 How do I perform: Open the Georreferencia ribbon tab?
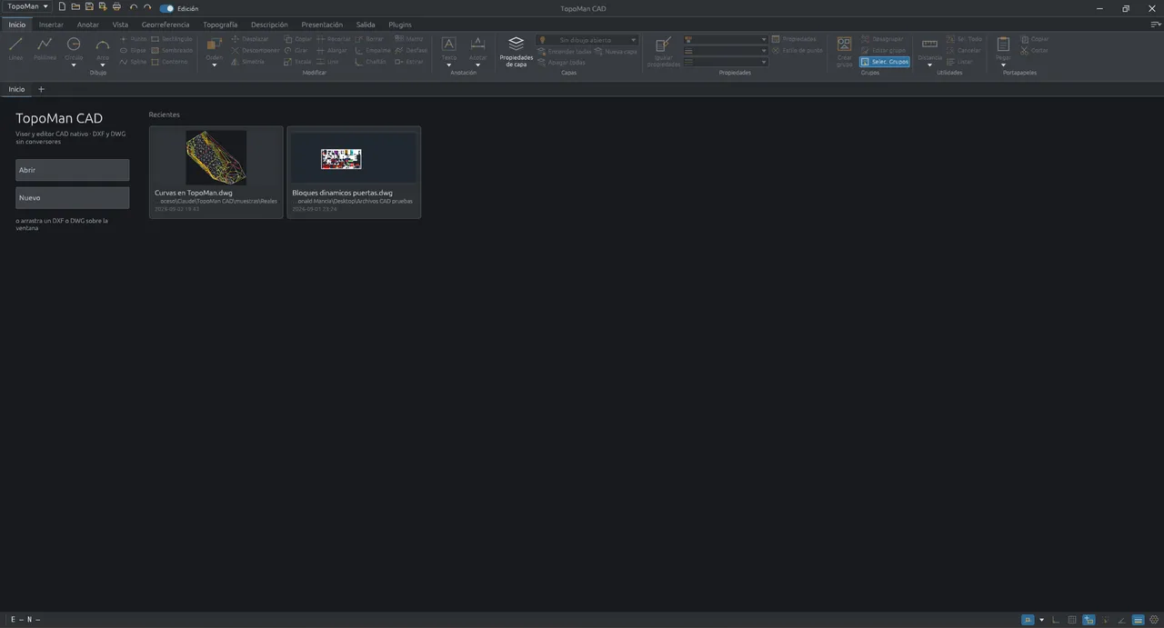point(166,25)
